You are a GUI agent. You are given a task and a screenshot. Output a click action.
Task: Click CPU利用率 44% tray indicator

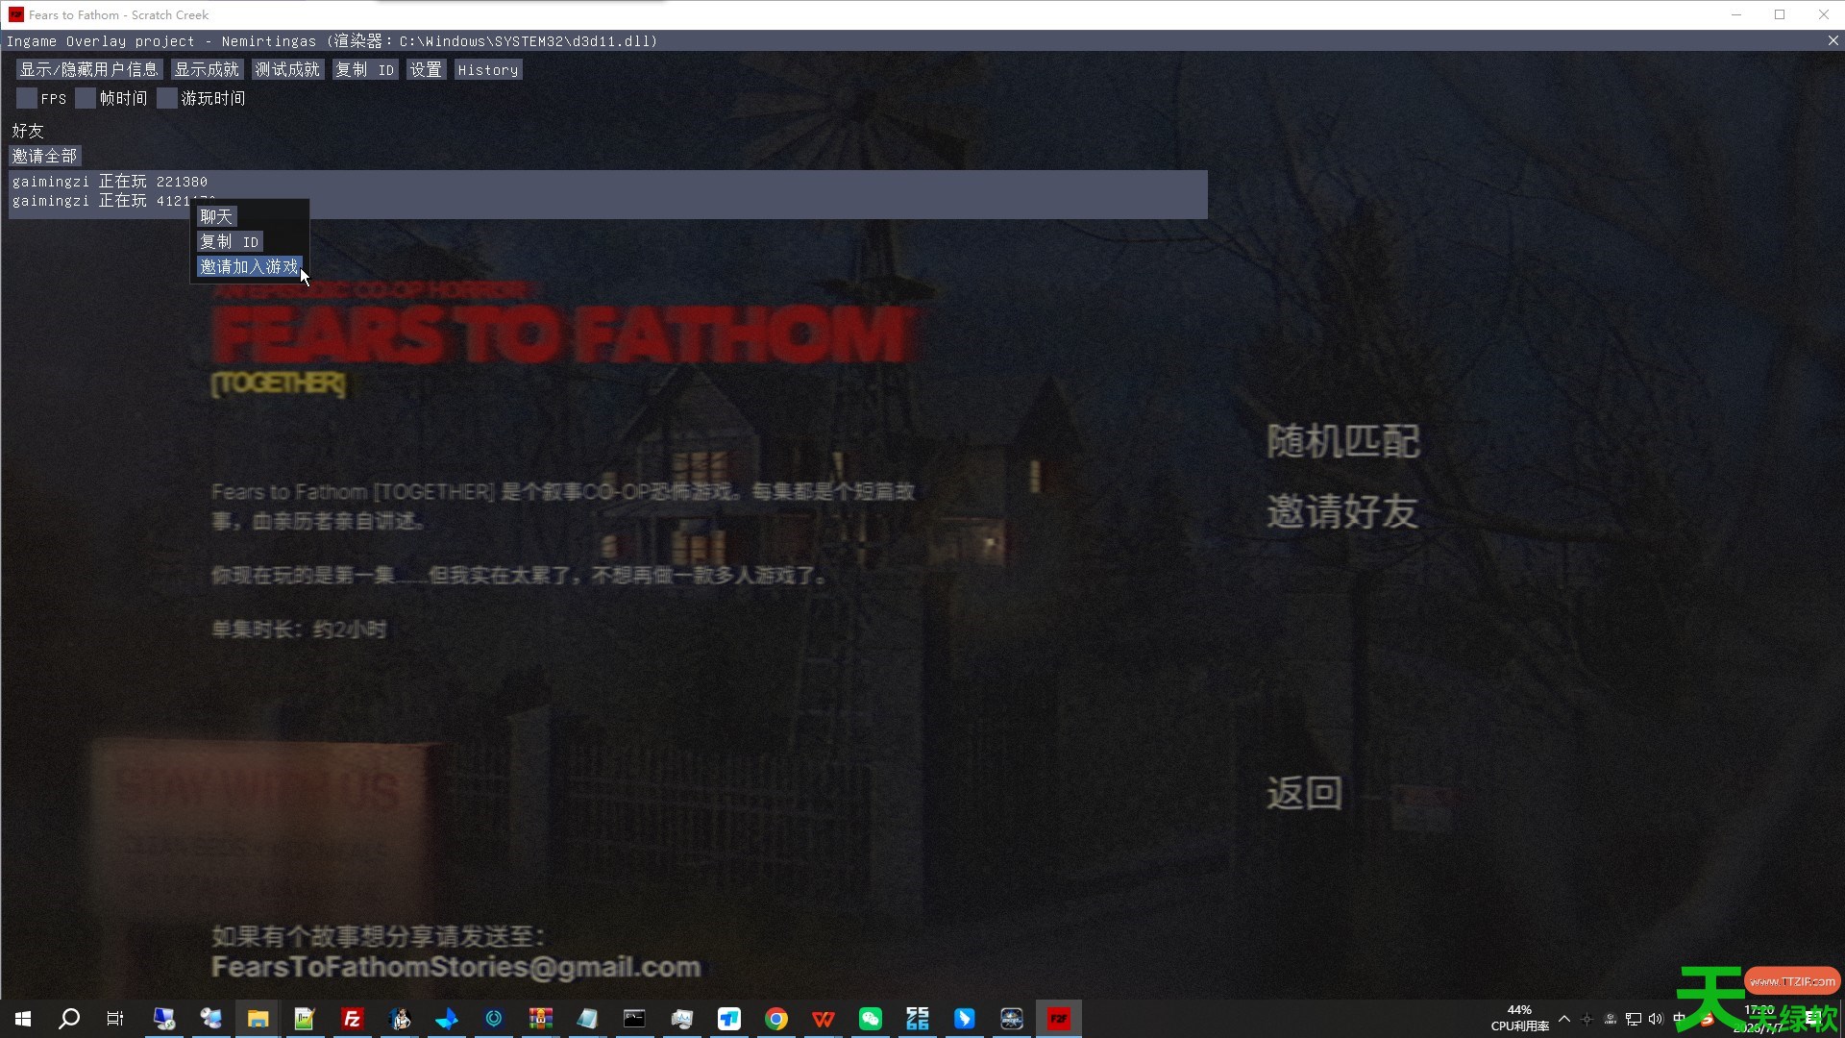click(1519, 1018)
